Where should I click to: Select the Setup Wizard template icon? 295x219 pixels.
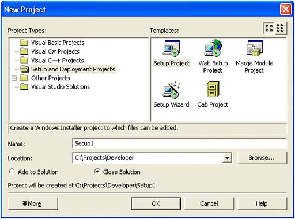(171, 90)
